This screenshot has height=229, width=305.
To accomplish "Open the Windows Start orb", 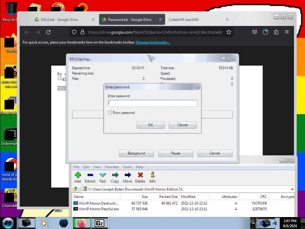I will coord(8,223).
